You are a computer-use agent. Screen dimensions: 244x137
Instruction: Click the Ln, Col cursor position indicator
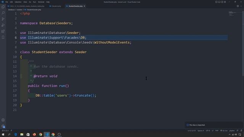(x=191, y=131)
